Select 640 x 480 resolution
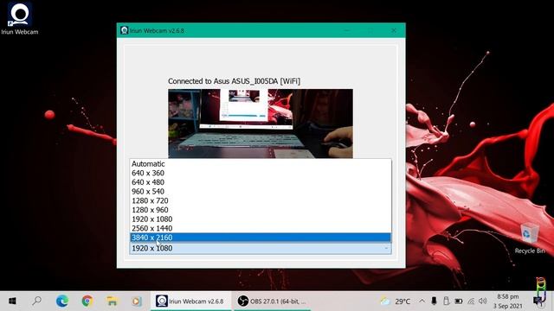The height and width of the screenshot is (311, 554). click(x=261, y=182)
